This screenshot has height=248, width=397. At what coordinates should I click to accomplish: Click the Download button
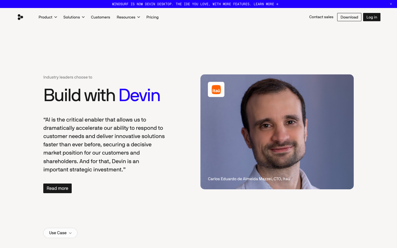click(x=349, y=17)
